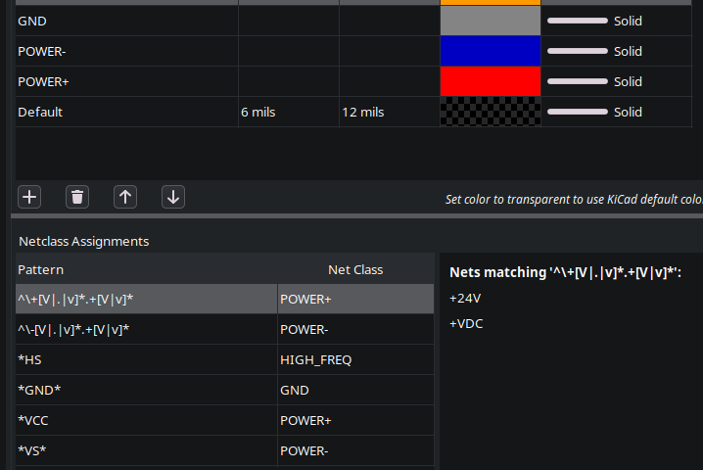Click the blue POWER- color swatch
Image resolution: width=703 pixels, height=470 pixels.
tap(490, 51)
